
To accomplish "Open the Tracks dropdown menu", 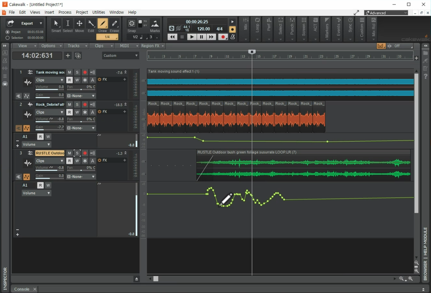I will point(76,46).
